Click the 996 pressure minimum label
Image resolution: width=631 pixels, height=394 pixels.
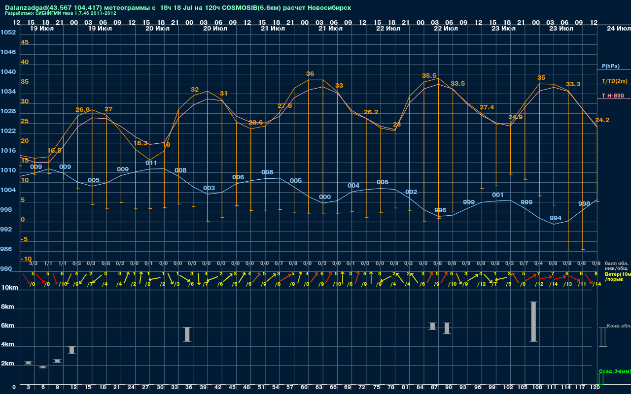(x=440, y=210)
